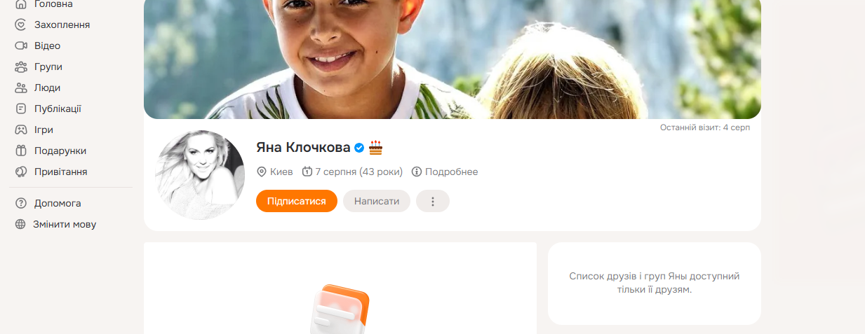Click the birthday cake icon by name

pos(376,147)
